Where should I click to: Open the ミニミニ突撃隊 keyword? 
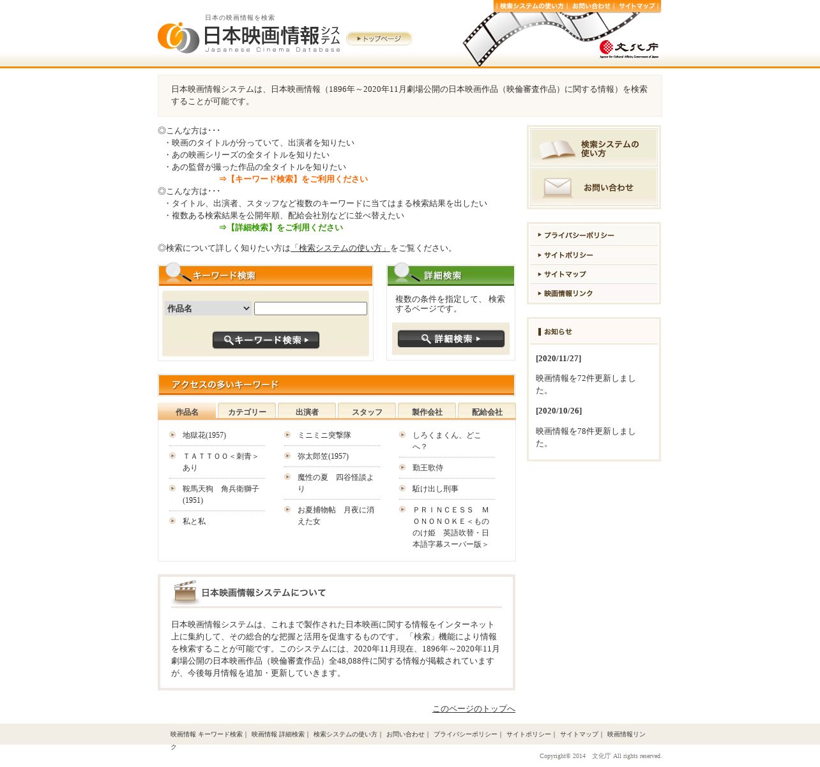pos(324,435)
